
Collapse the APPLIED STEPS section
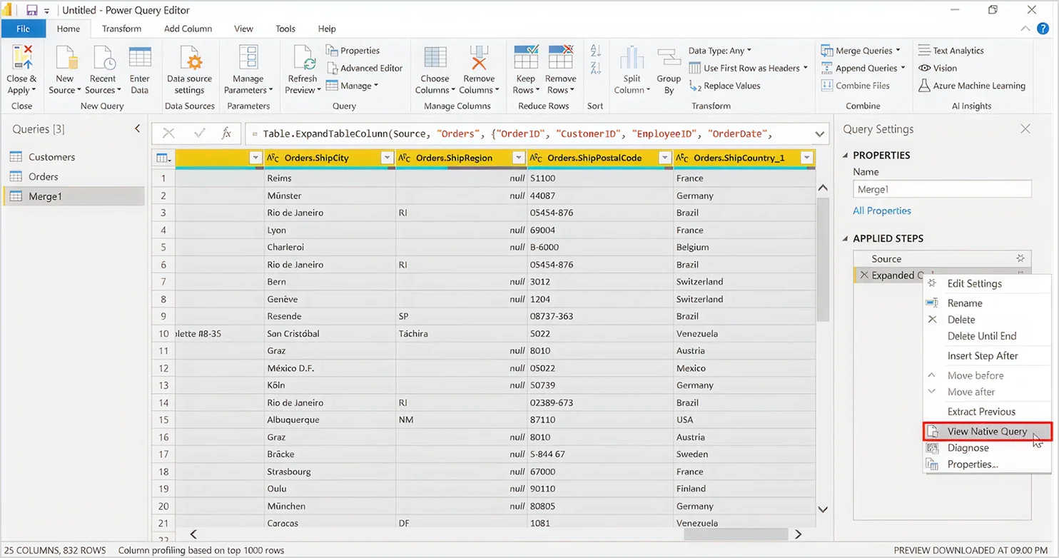coord(846,238)
